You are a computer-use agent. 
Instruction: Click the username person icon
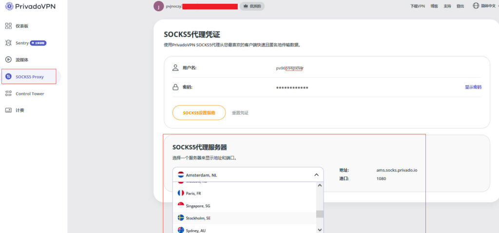(x=175, y=68)
